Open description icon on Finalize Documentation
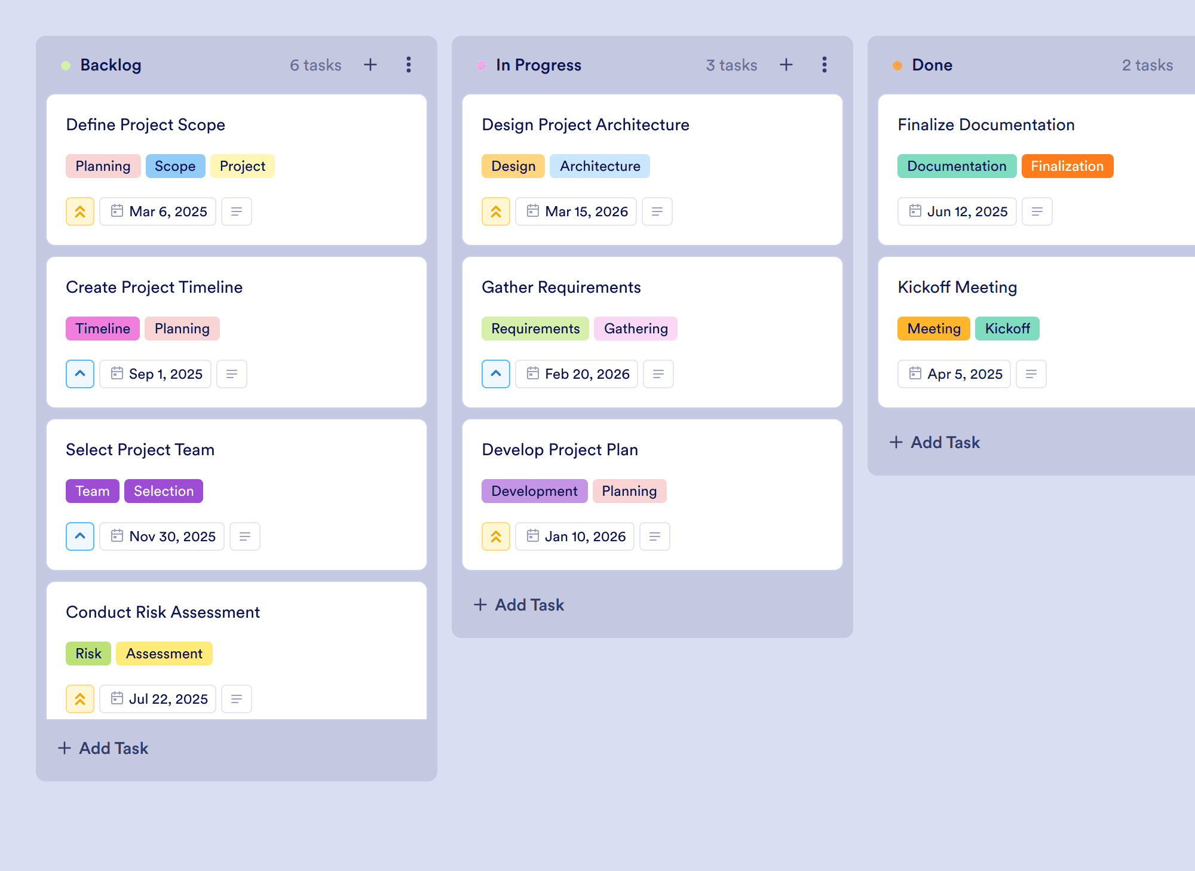1195x871 pixels. coord(1037,211)
